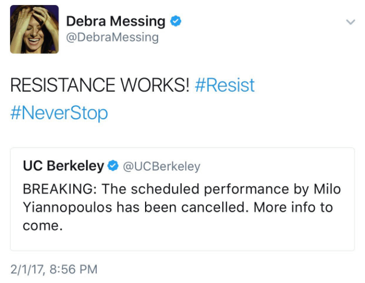Screen dimensions: 365x283
Task: Click verified badge beside UC Berkeley
Action: click(112, 166)
